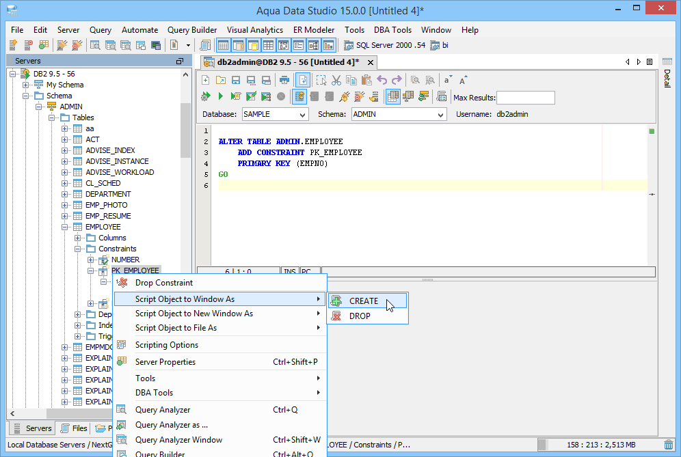
Task: Open the Query menu
Action: [x=100, y=29]
